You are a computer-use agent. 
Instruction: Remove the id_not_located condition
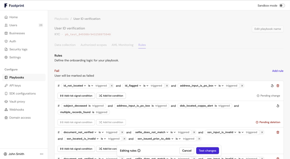click(x=112, y=86)
